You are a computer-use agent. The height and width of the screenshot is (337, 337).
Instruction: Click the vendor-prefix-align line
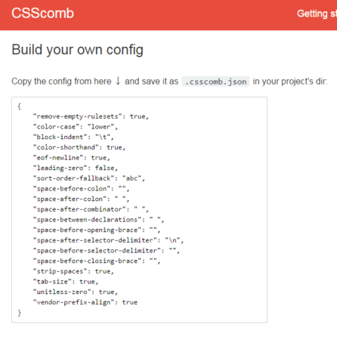(85, 302)
